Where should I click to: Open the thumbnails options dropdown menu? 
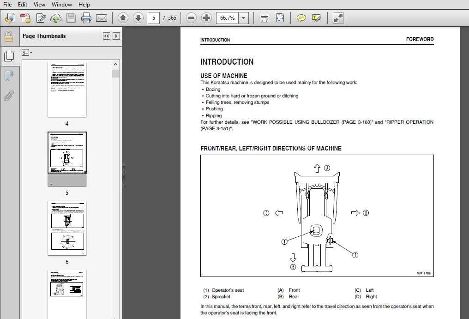[x=27, y=53]
